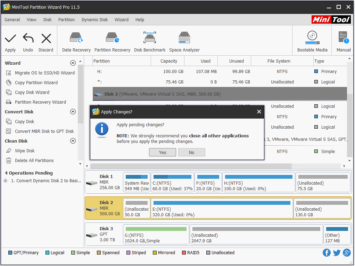Sort by the Unused column header

(x=234, y=61)
